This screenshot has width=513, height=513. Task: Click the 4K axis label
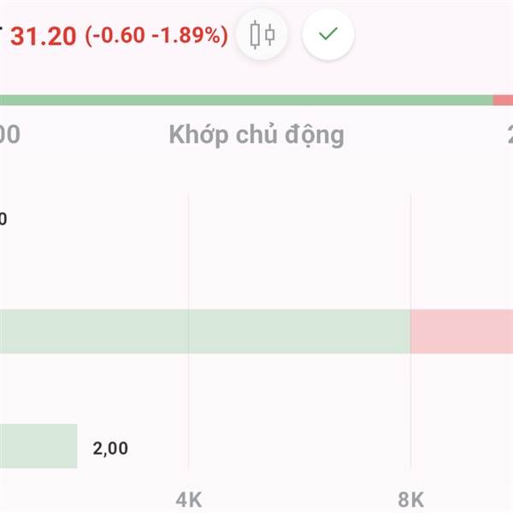click(x=189, y=500)
